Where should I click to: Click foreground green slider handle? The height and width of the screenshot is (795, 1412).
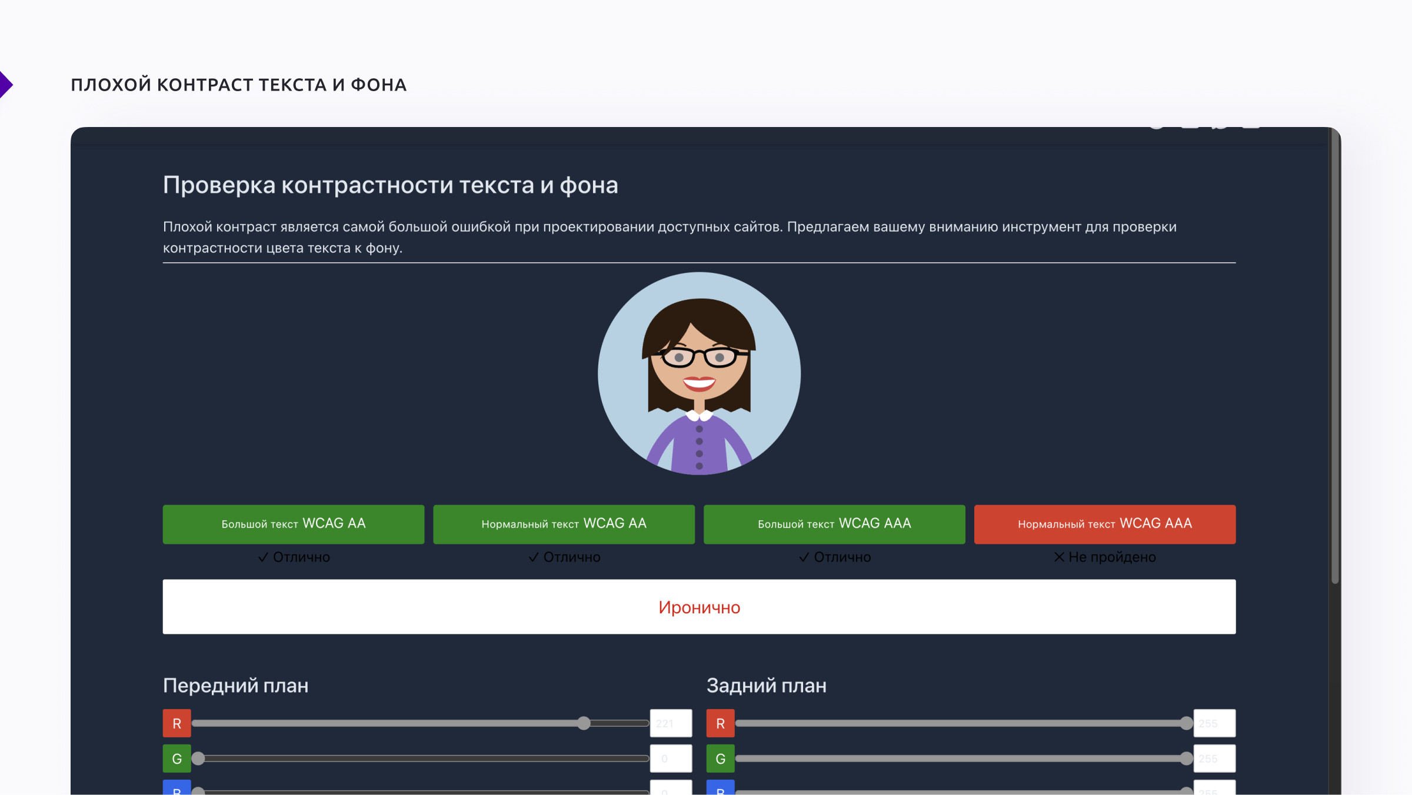click(x=198, y=759)
